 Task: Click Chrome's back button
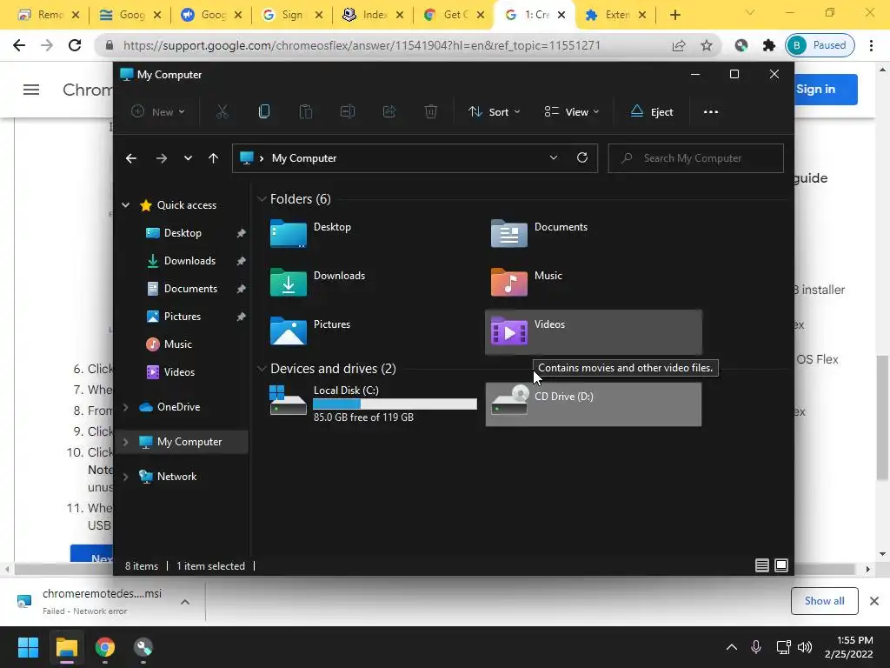point(19,45)
